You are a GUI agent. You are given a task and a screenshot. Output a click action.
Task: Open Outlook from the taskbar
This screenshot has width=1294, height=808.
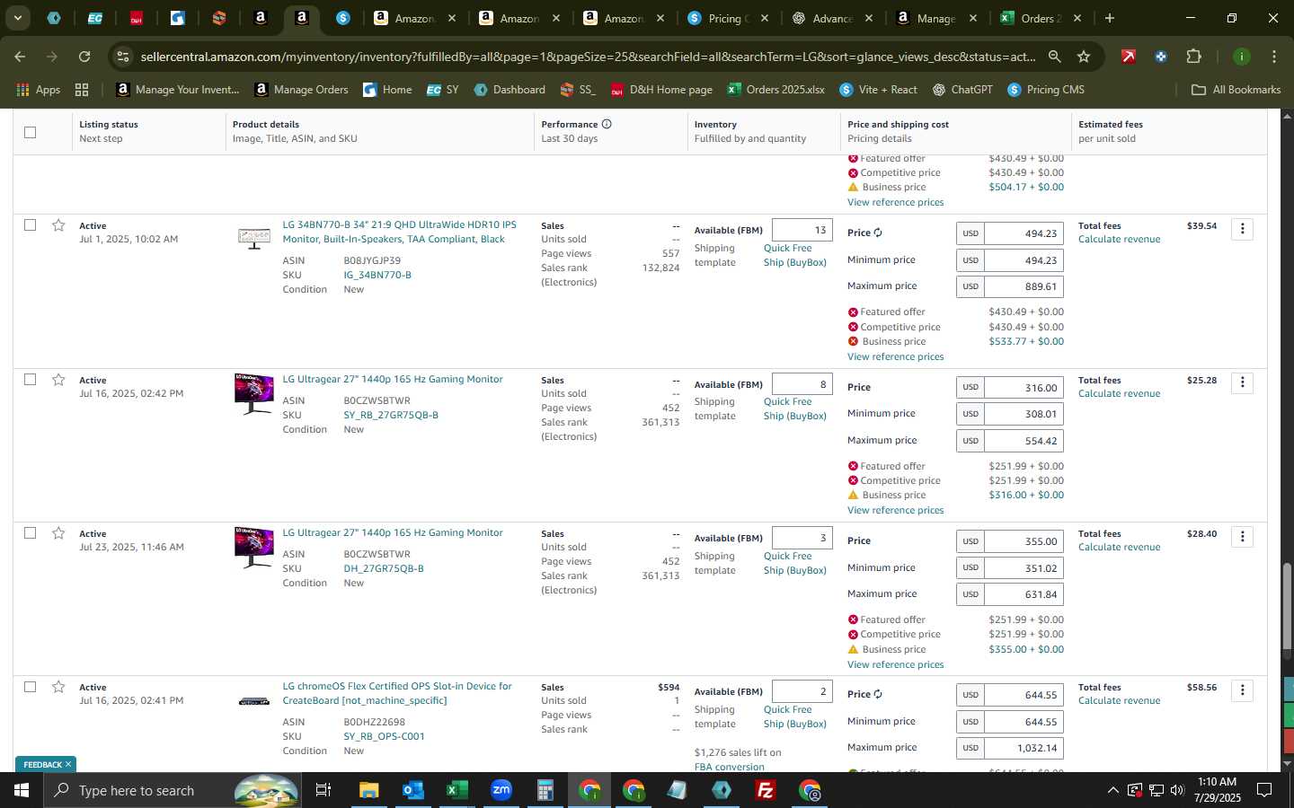[x=412, y=790]
